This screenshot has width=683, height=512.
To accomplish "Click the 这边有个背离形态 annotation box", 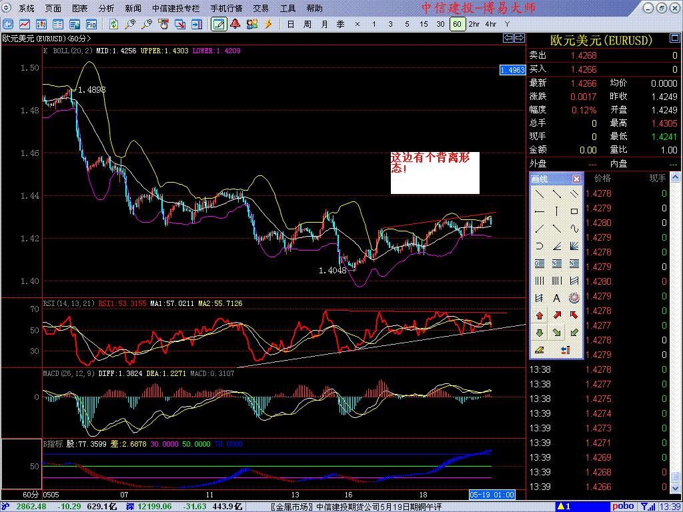I will pyautogui.click(x=435, y=173).
